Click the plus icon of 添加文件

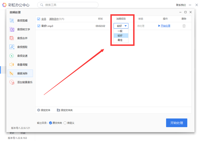tap(39, 110)
